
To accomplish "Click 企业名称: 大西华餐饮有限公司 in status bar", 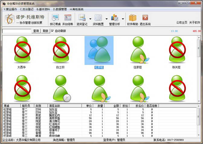I will 21,140.
